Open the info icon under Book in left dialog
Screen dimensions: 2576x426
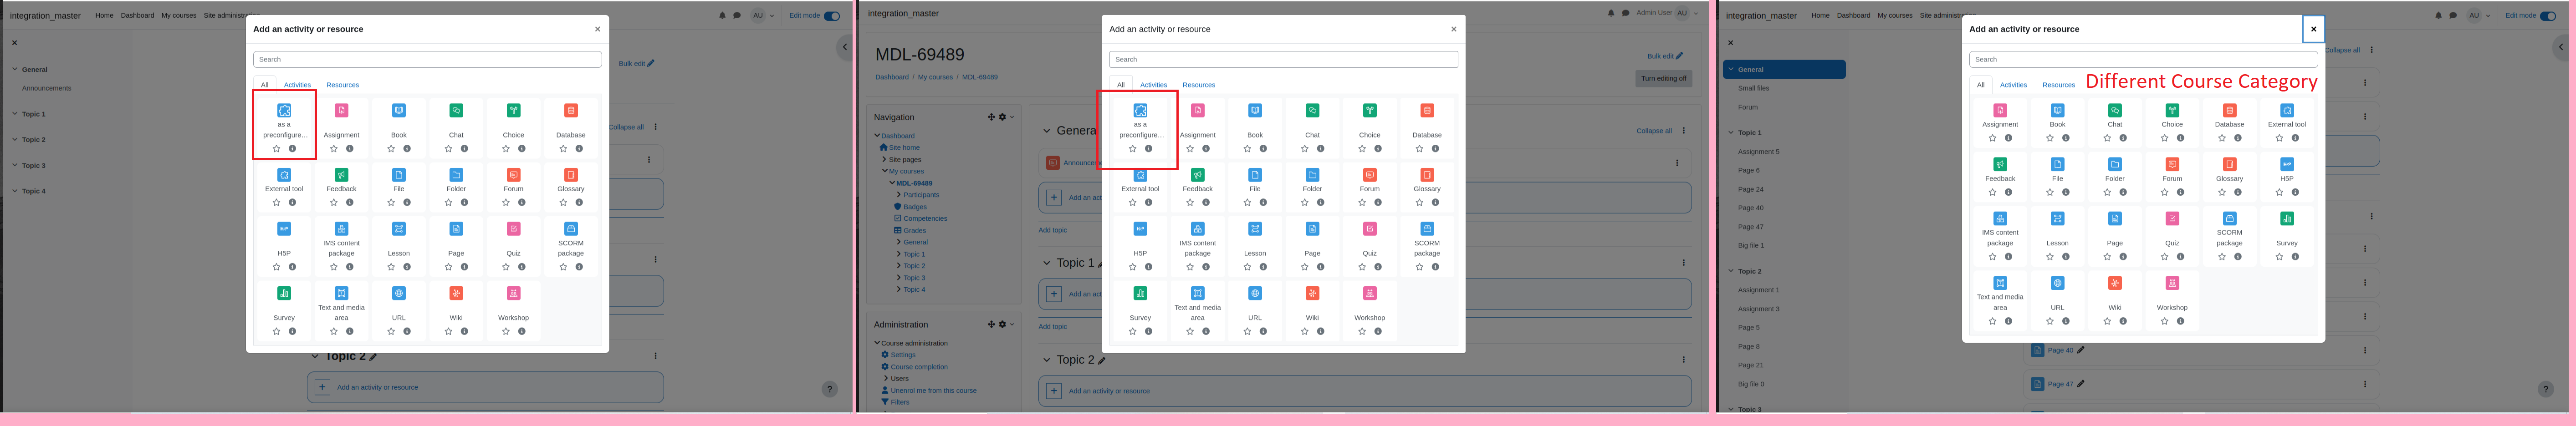tap(407, 149)
